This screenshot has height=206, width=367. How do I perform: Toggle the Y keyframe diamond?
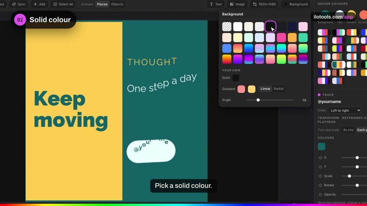point(320,167)
